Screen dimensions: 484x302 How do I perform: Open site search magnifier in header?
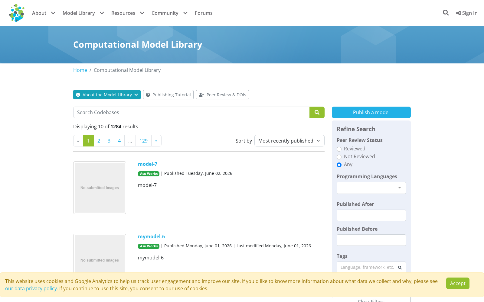[446, 13]
